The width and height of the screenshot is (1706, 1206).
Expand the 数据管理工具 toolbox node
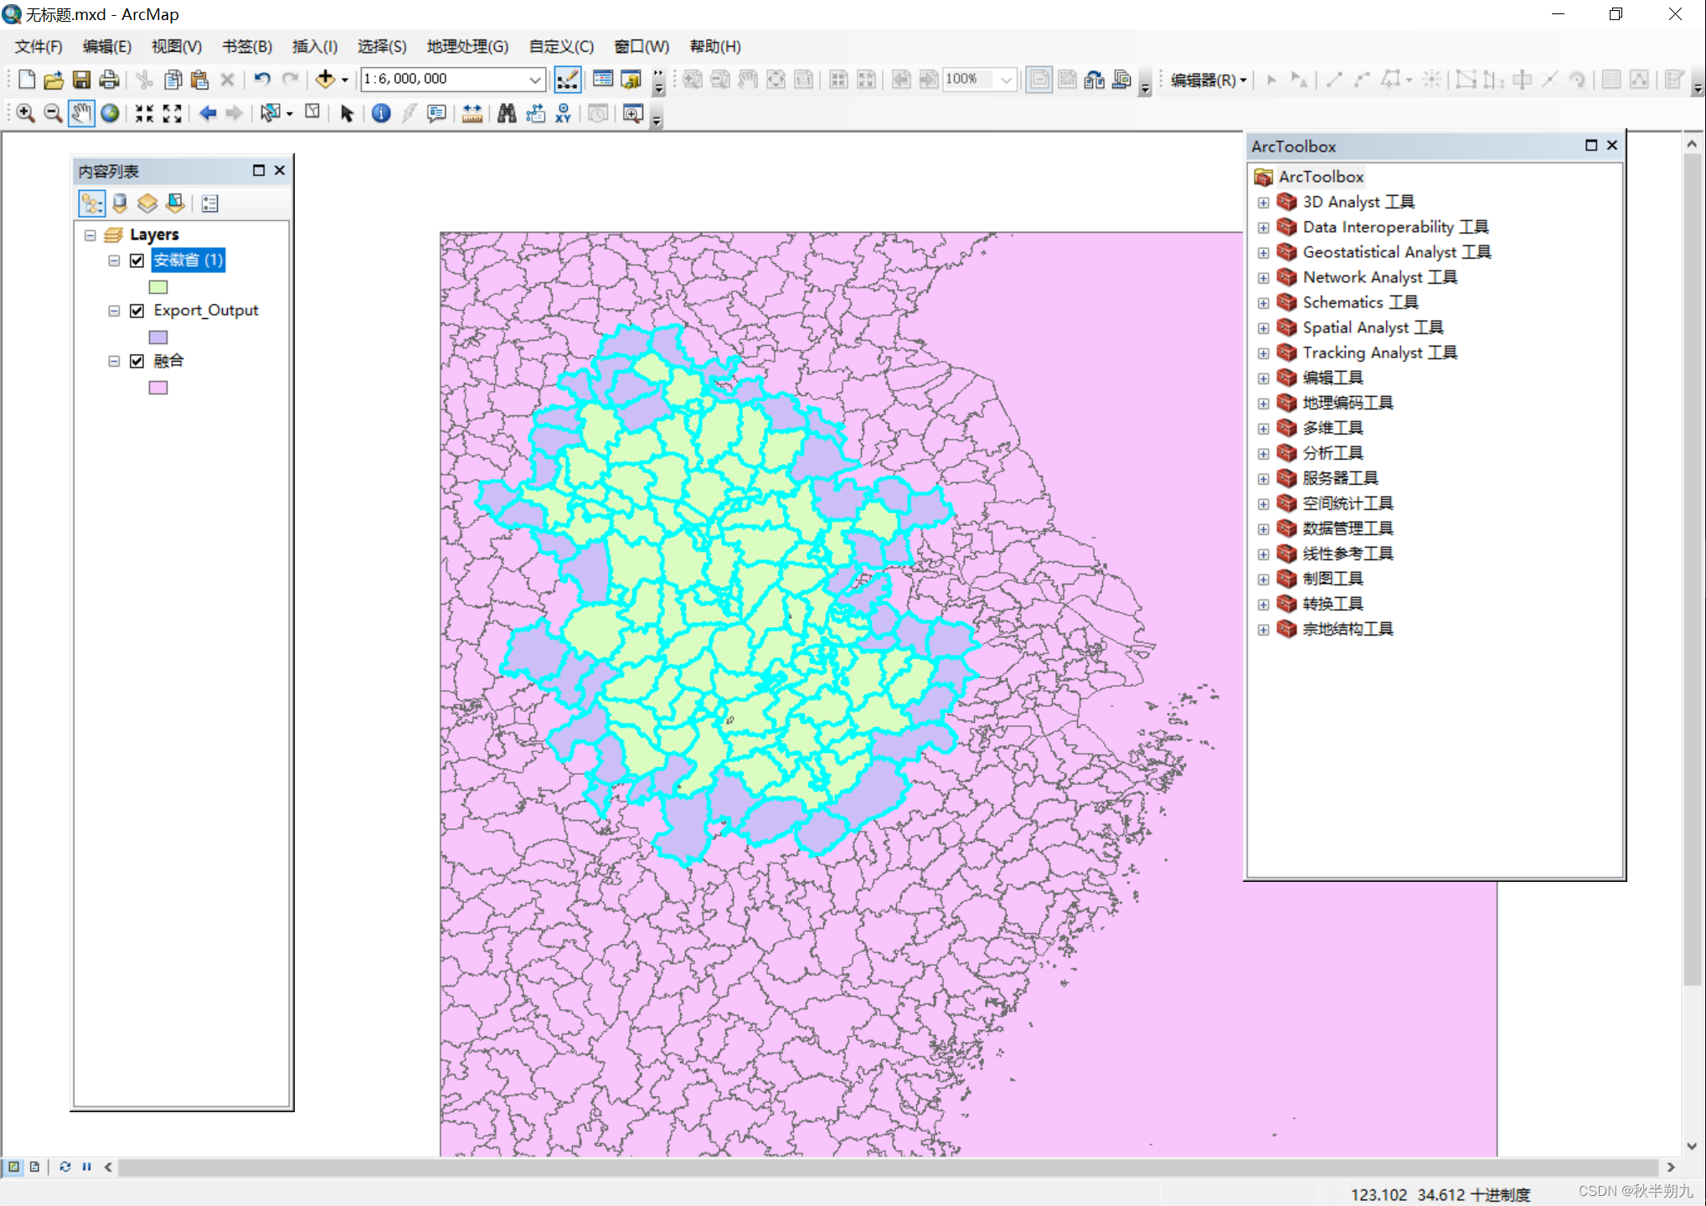pyautogui.click(x=1263, y=529)
